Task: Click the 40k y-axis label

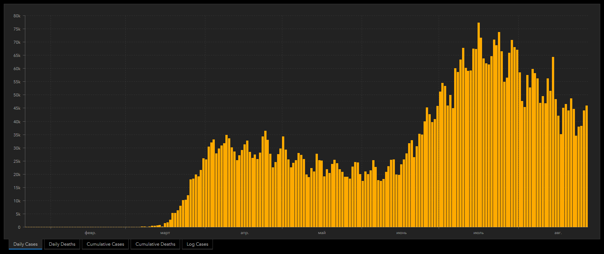Action: (17, 122)
